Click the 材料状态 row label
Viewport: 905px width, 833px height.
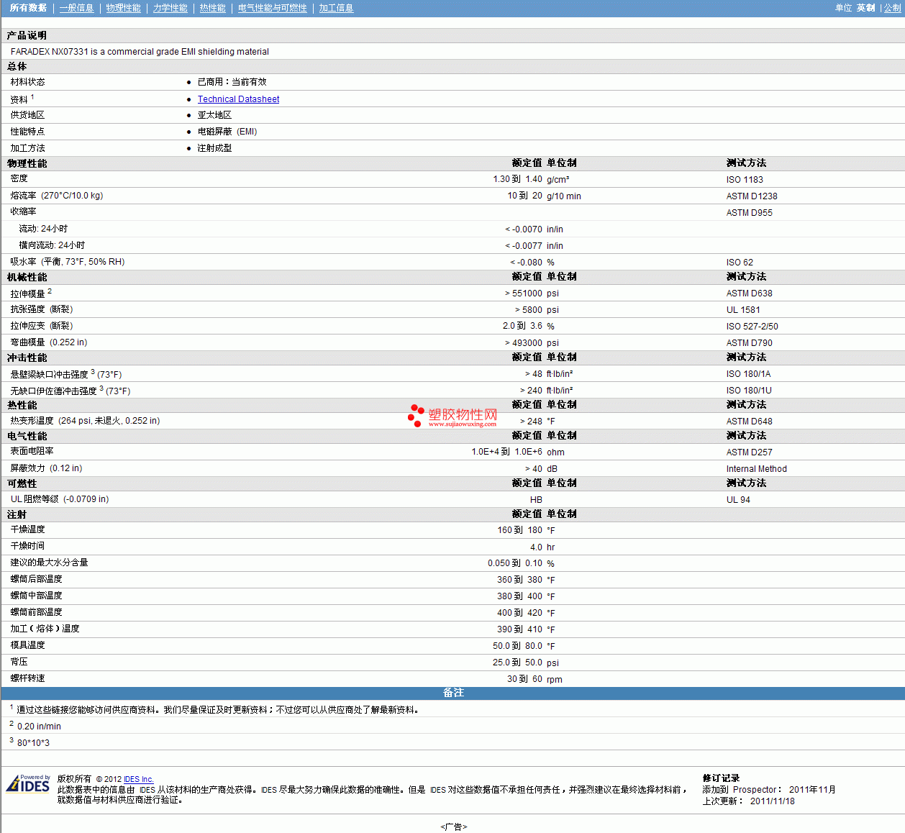pyautogui.click(x=27, y=82)
